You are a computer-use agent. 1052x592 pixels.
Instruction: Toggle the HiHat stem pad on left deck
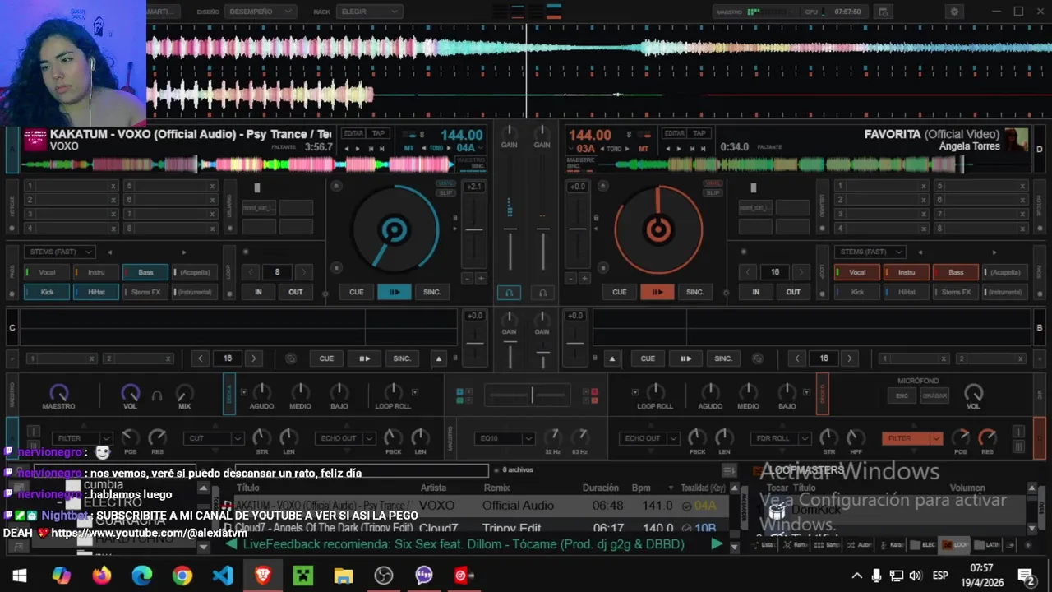pos(96,292)
